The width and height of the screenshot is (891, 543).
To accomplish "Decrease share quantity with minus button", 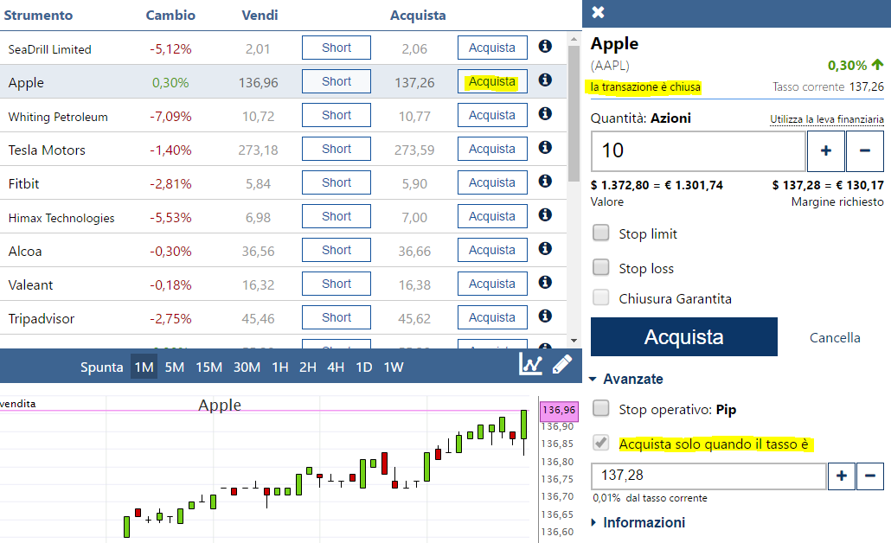I will point(865,150).
